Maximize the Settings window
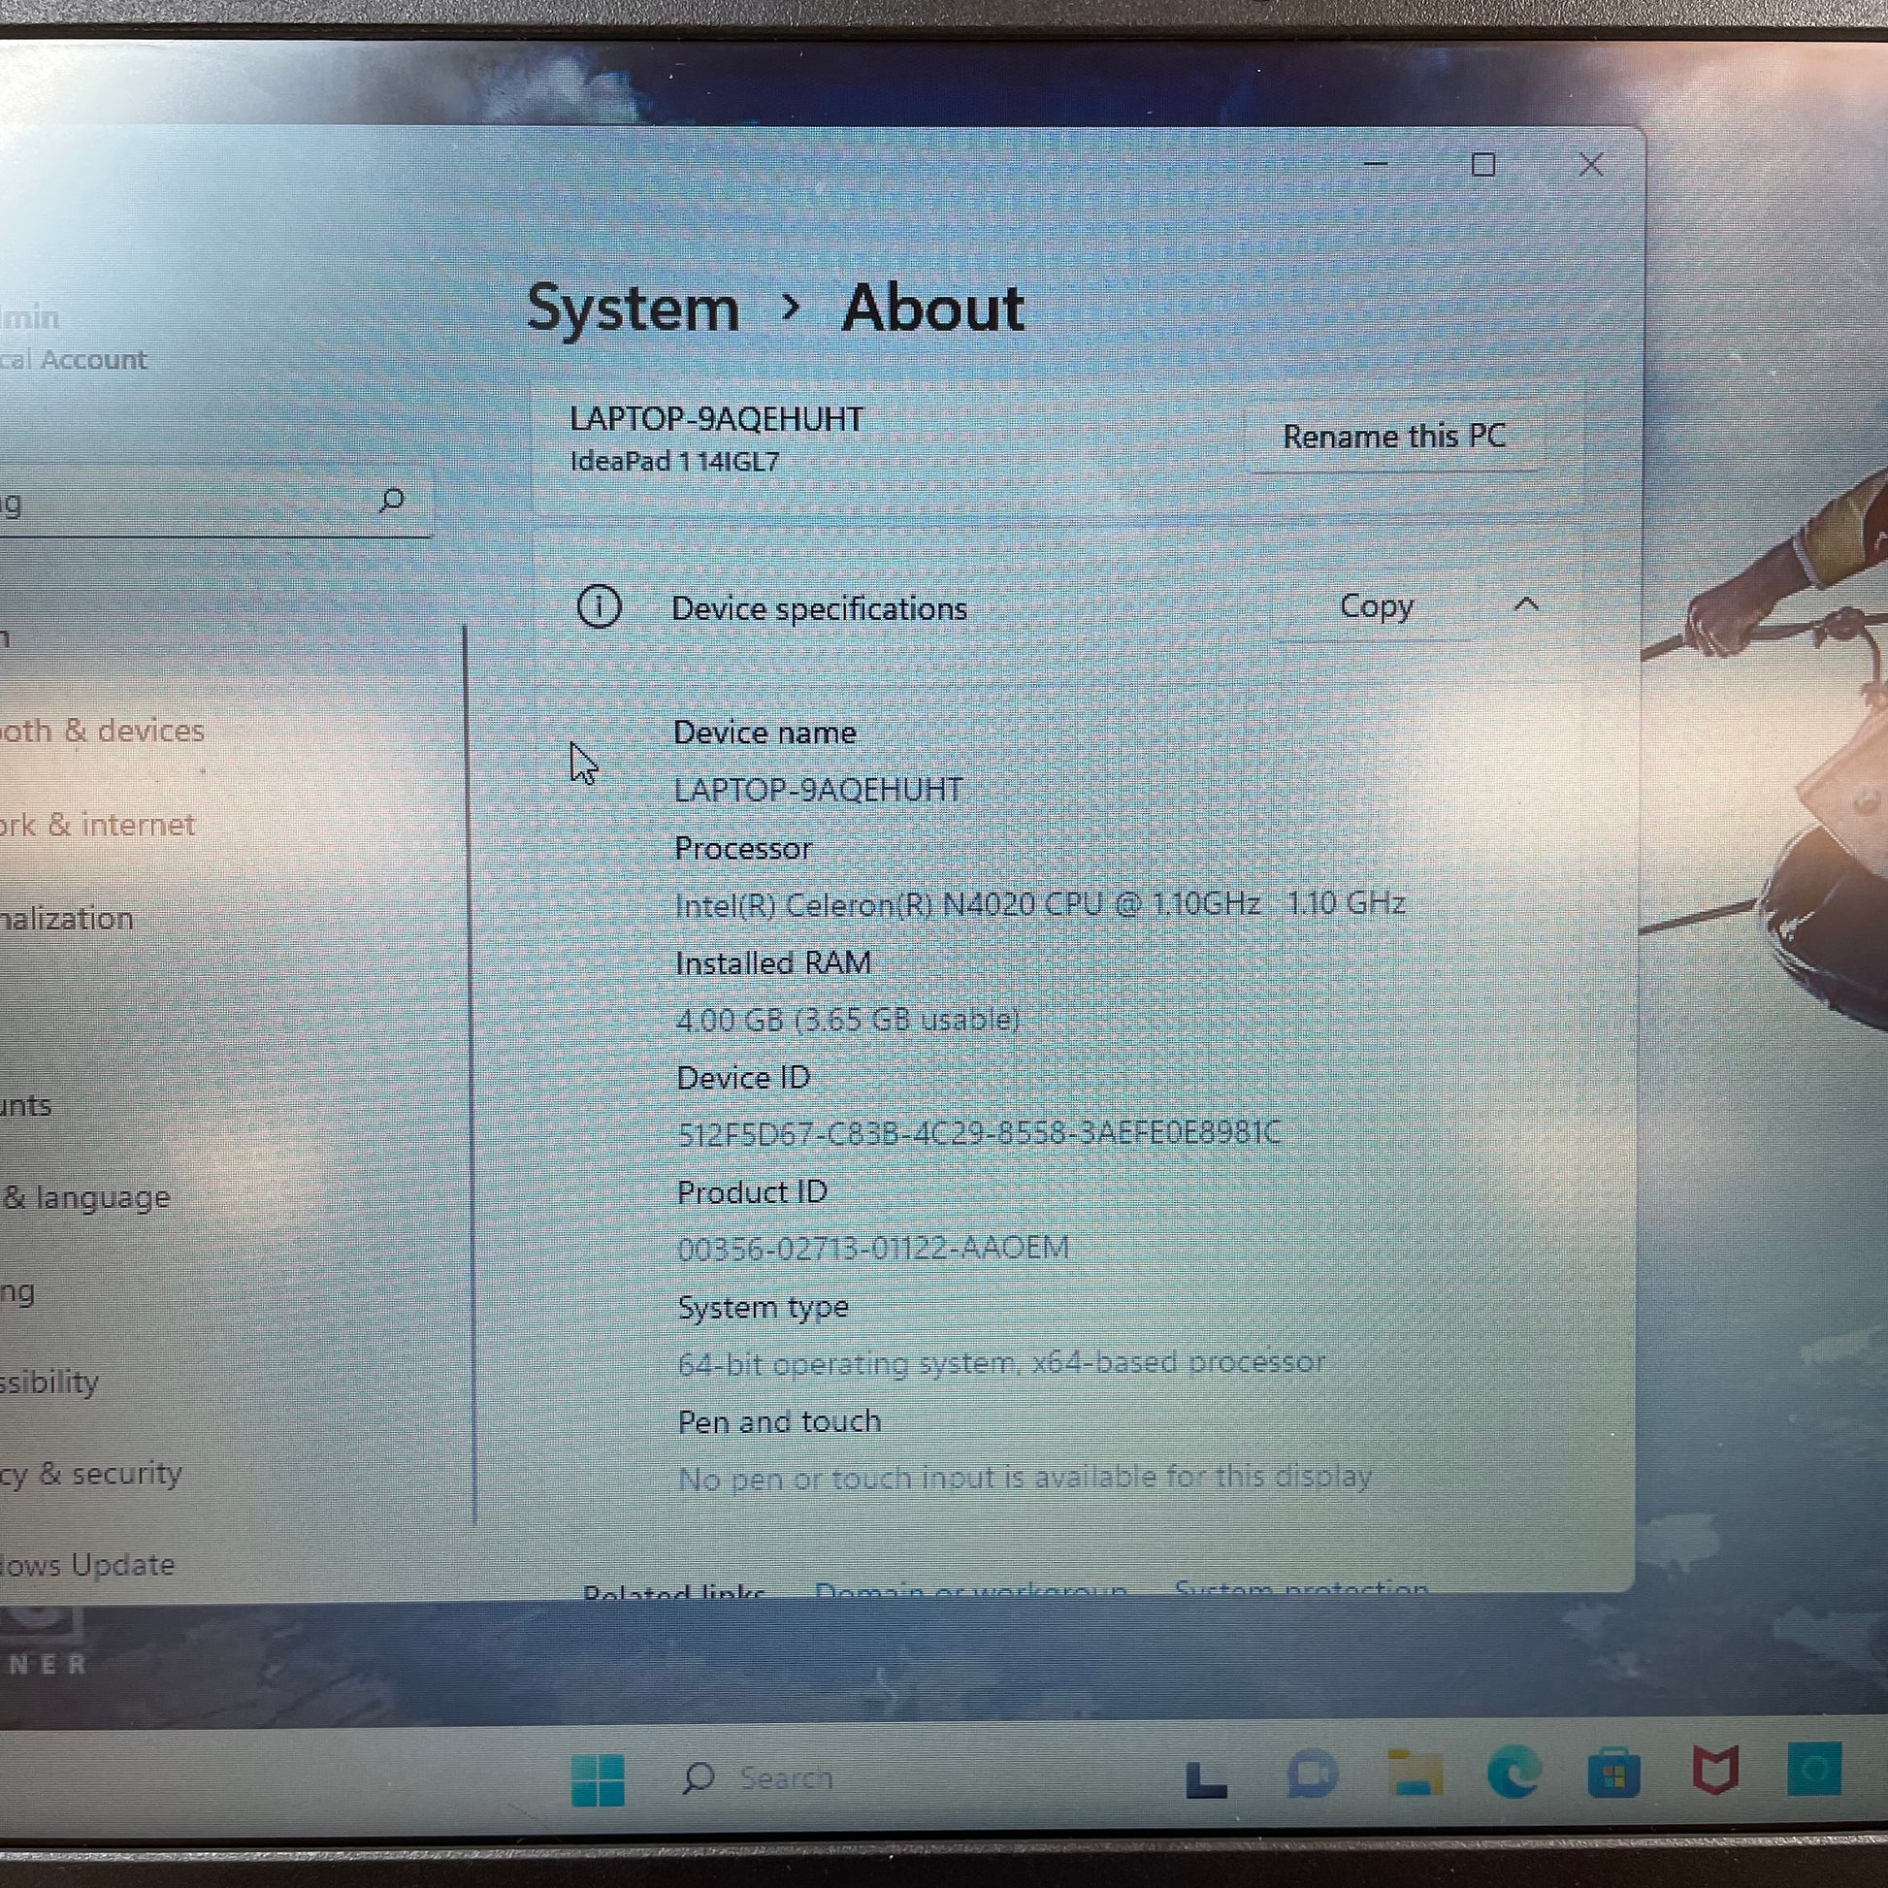Image resolution: width=1888 pixels, height=1888 pixels. point(1482,165)
